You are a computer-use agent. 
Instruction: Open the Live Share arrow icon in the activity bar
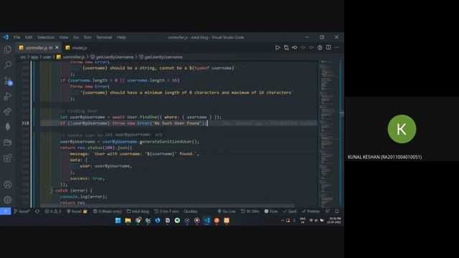(8, 112)
